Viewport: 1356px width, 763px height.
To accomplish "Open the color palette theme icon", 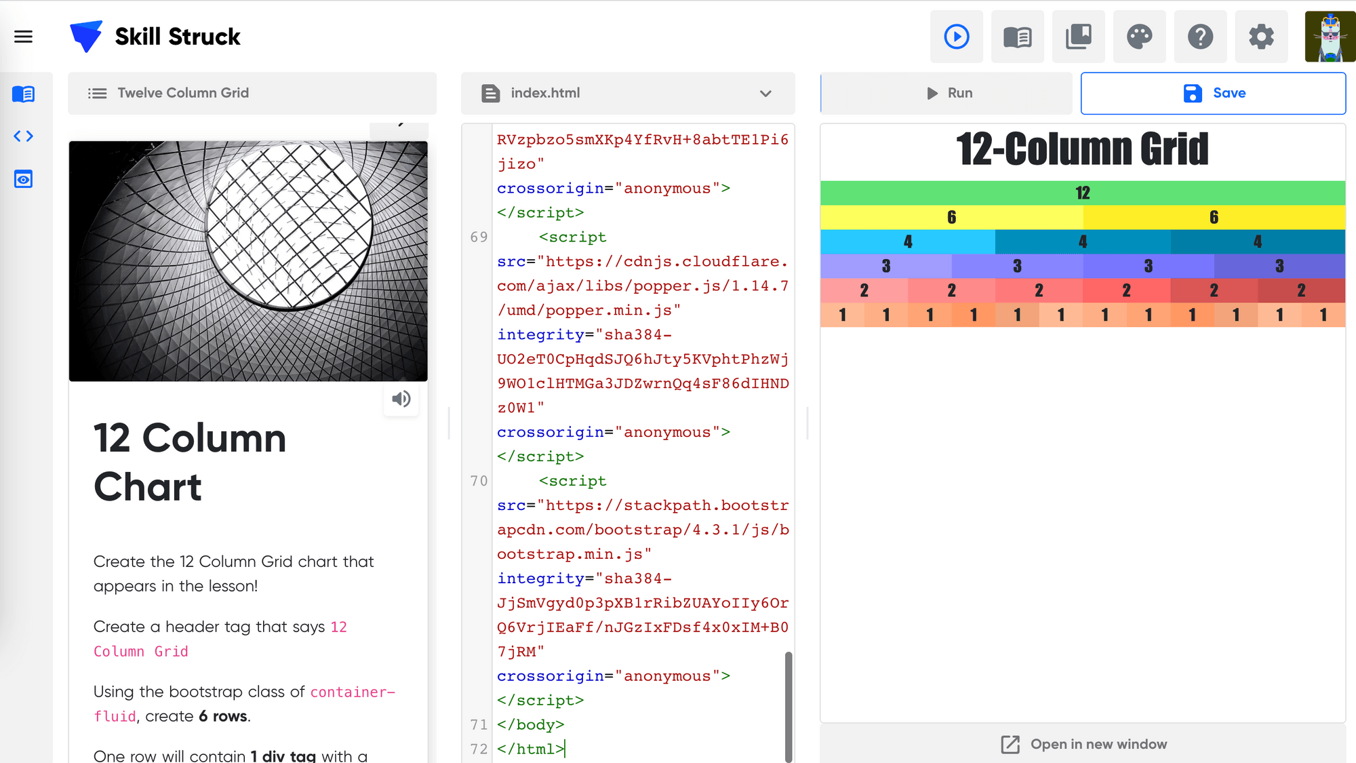I will [x=1139, y=37].
